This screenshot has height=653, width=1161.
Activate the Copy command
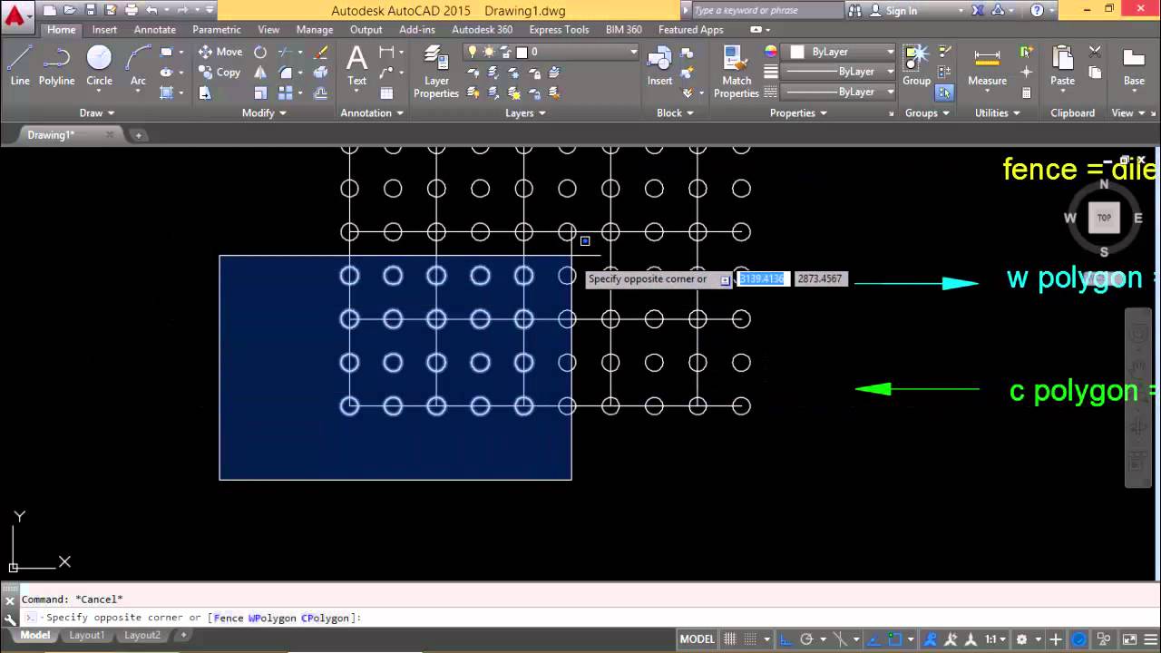pyautogui.click(x=220, y=73)
